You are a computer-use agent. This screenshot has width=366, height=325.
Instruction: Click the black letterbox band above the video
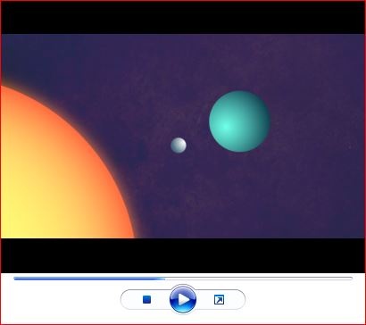click(183, 17)
